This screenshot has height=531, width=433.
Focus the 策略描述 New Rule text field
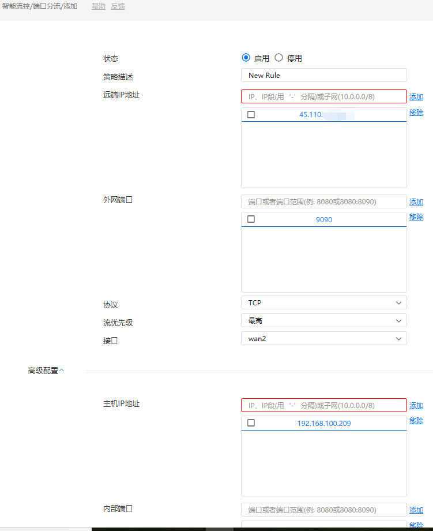point(323,75)
